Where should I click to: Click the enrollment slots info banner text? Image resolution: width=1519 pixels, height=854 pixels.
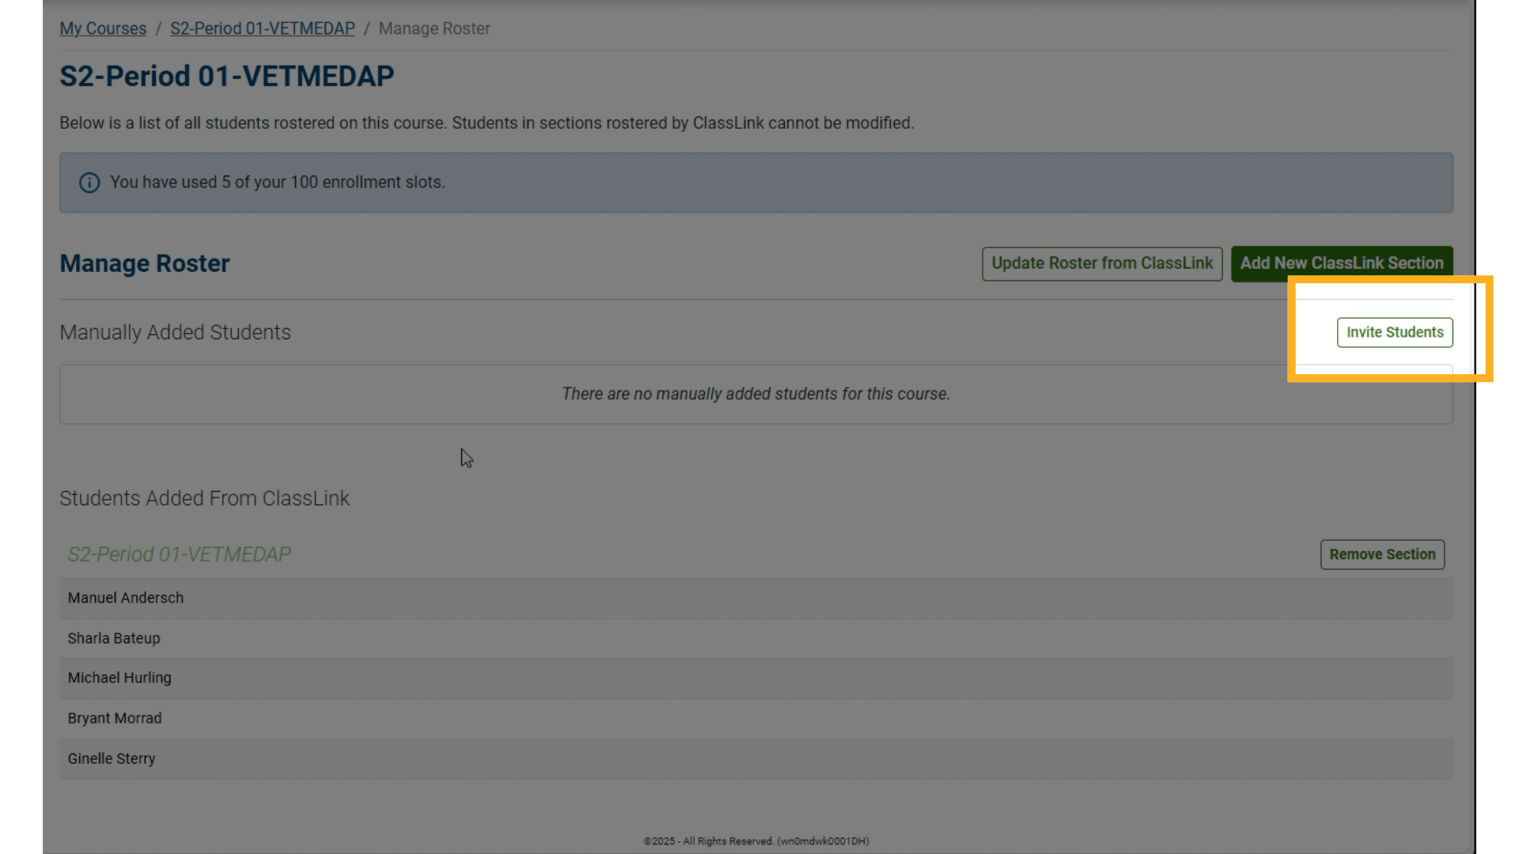278,182
